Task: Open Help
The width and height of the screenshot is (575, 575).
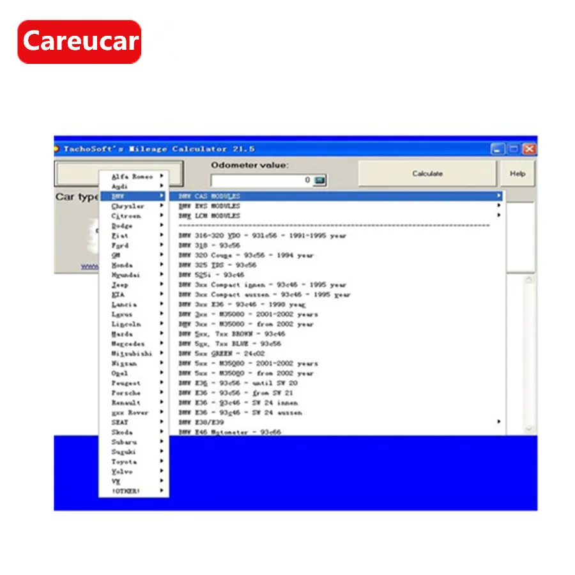Action: [518, 173]
